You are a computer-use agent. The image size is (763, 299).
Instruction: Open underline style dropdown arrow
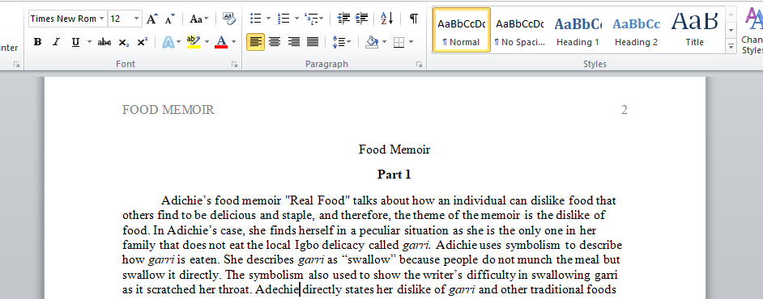(89, 42)
